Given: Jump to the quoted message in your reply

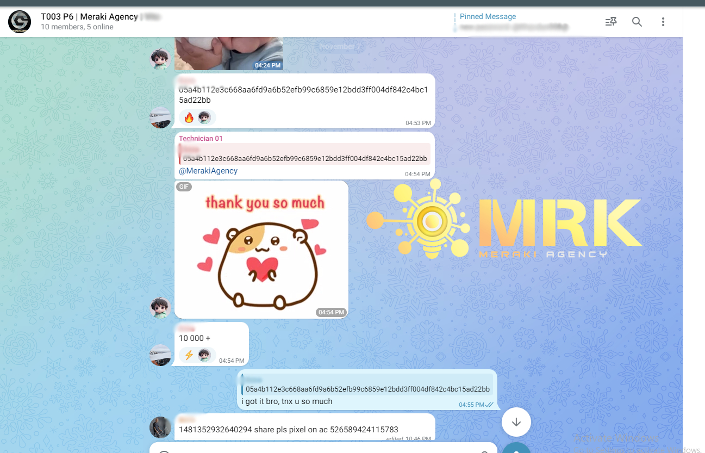Looking at the screenshot, I should click(366, 384).
